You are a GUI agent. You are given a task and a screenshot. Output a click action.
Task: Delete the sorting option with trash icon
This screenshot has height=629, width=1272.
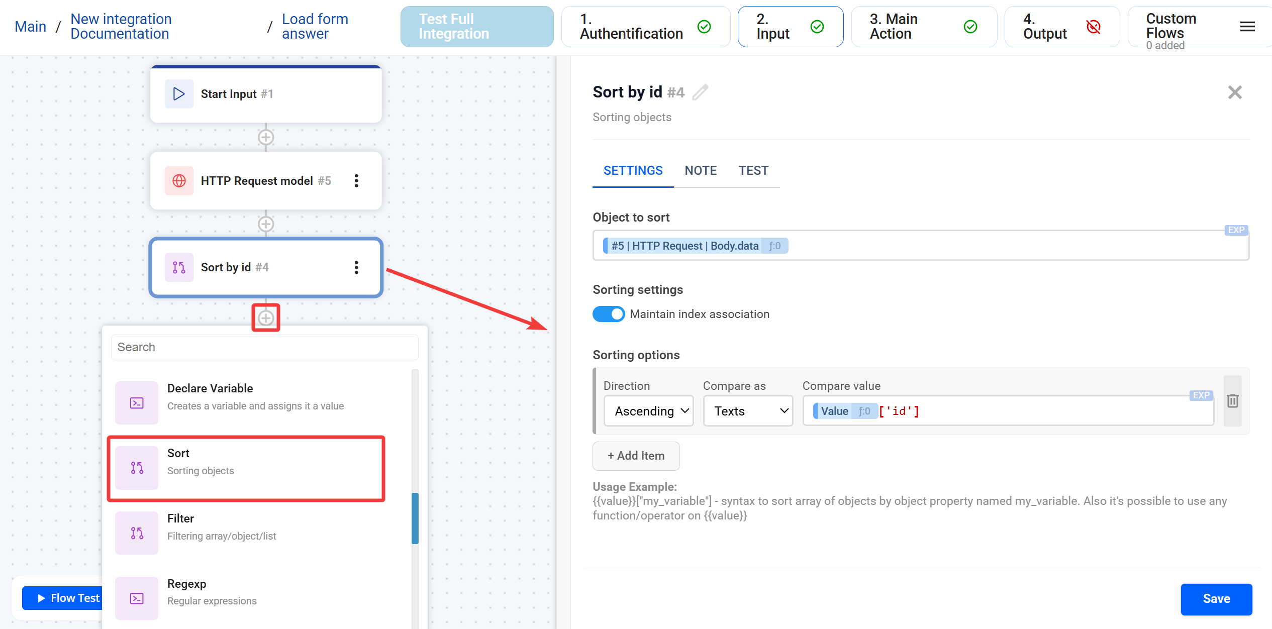[1232, 401]
